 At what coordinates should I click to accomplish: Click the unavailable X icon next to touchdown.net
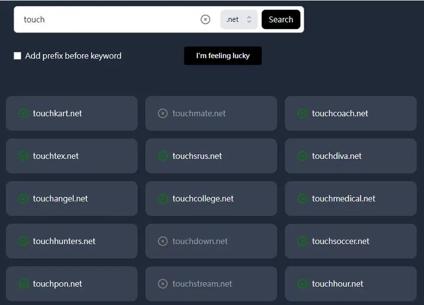click(x=163, y=241)
